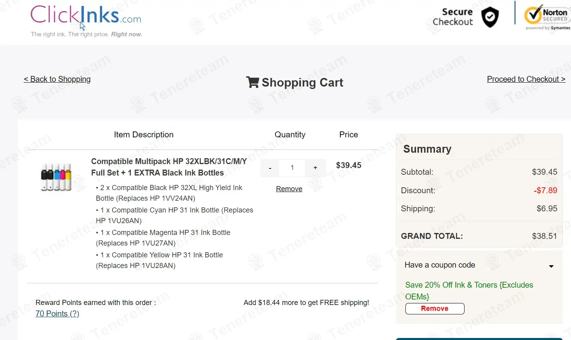Expand the coupon code dropdown arrow

point(551,266)
